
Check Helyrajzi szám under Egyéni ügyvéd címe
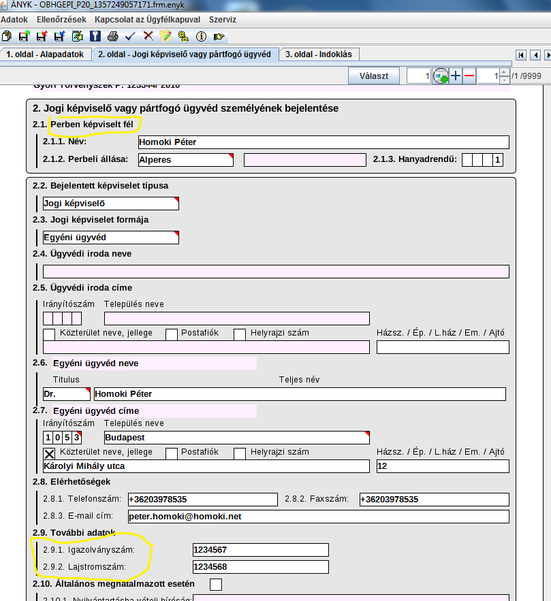coord(240,454)
